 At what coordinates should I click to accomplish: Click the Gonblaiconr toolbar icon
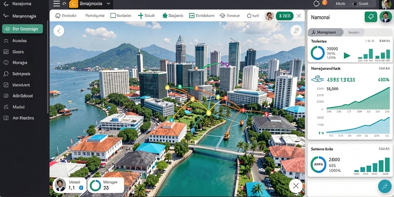point(192,15)
